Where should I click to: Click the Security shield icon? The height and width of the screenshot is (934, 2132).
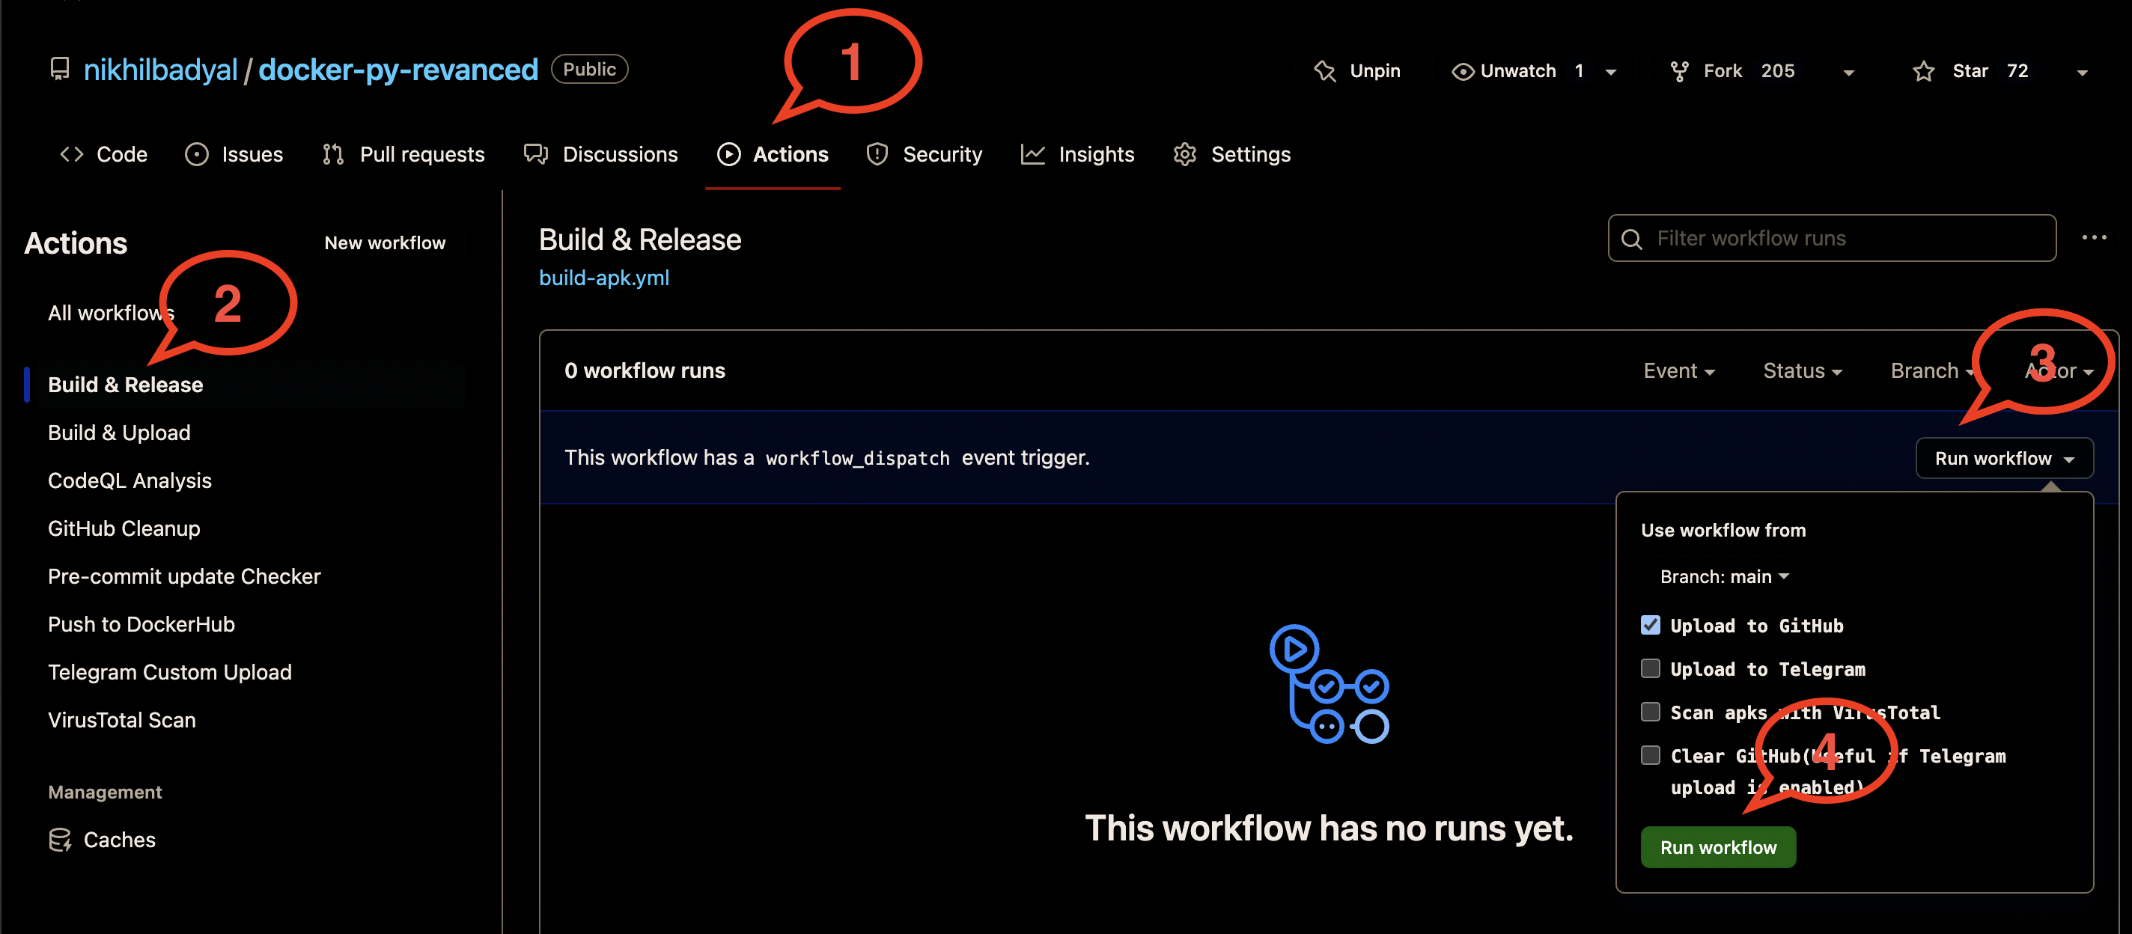click(x=877, y=154)
